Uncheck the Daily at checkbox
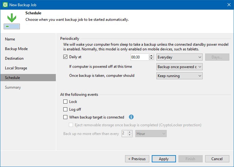The width and height of the screenshot is (234, 167). coord(65,57)
